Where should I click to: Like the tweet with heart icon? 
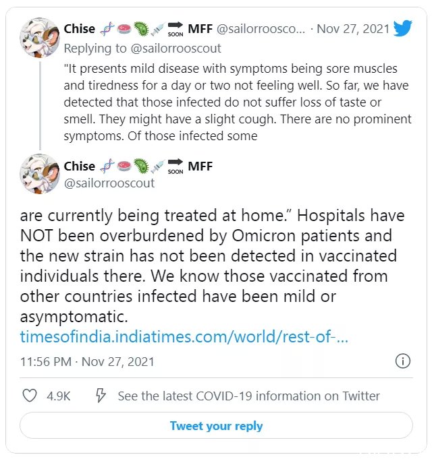pyautogui.click(x=30, y=396)
